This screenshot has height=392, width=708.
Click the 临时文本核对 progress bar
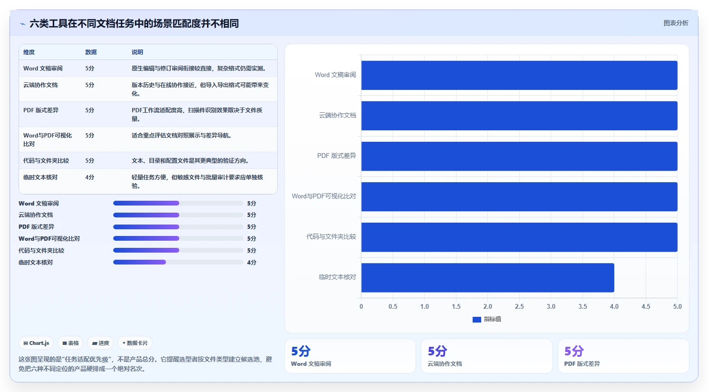pos(178,262)
